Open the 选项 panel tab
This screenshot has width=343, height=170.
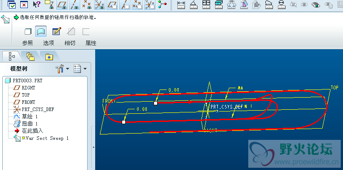48,43
